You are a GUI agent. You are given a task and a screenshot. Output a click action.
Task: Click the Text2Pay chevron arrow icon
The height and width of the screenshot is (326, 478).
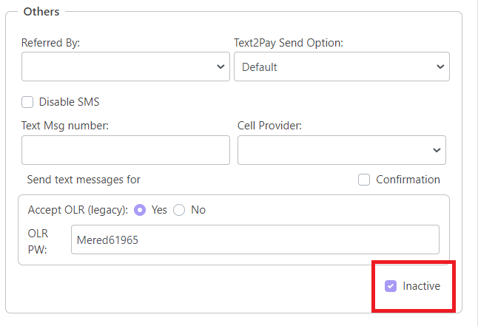[x=440, y=67]
